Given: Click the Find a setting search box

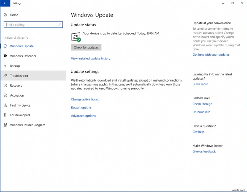Looking at the screenshot, I should [x=31, y=25].
